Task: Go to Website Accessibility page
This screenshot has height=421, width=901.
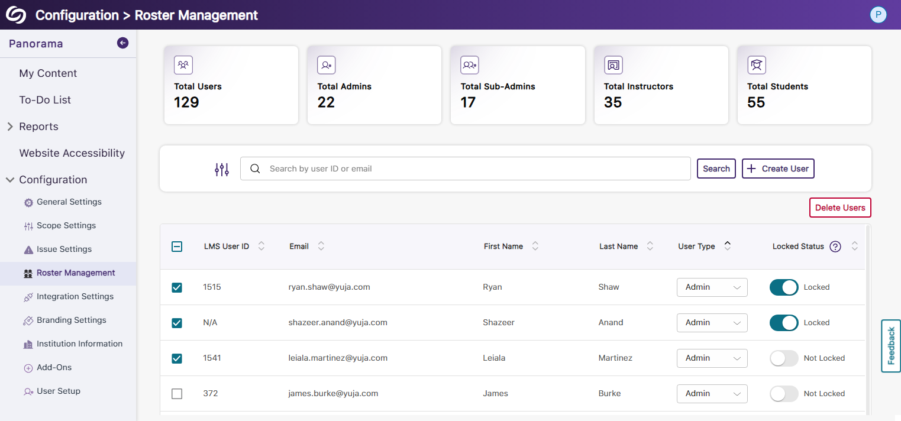Action: pos(72,153)
